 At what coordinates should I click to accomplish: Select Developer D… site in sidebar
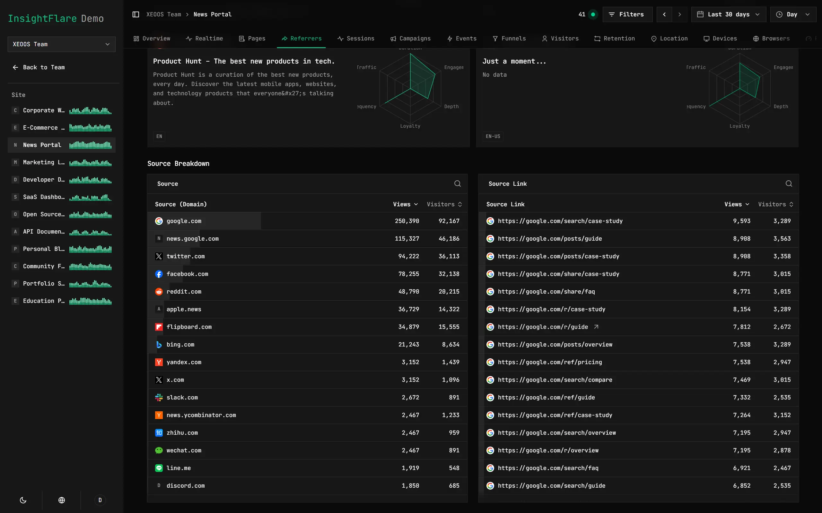(x=61, y=180)
